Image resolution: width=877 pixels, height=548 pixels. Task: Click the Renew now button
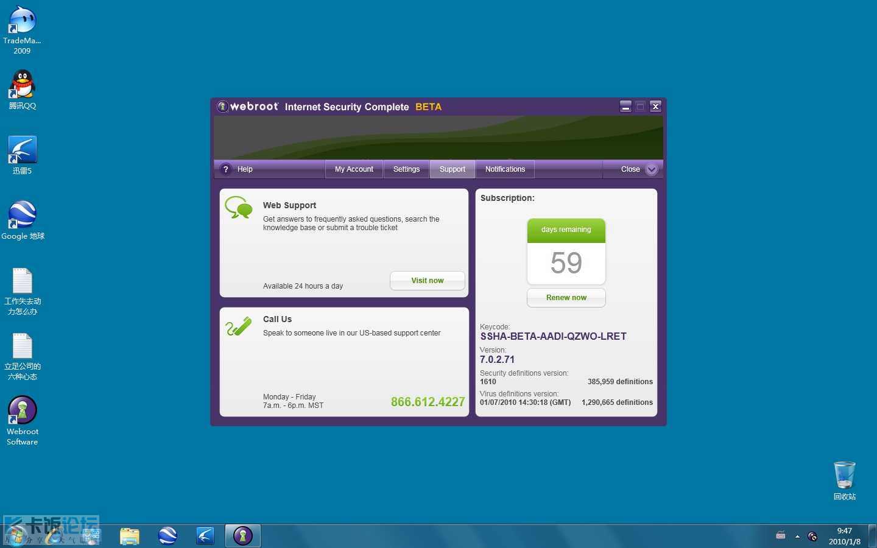566,298
